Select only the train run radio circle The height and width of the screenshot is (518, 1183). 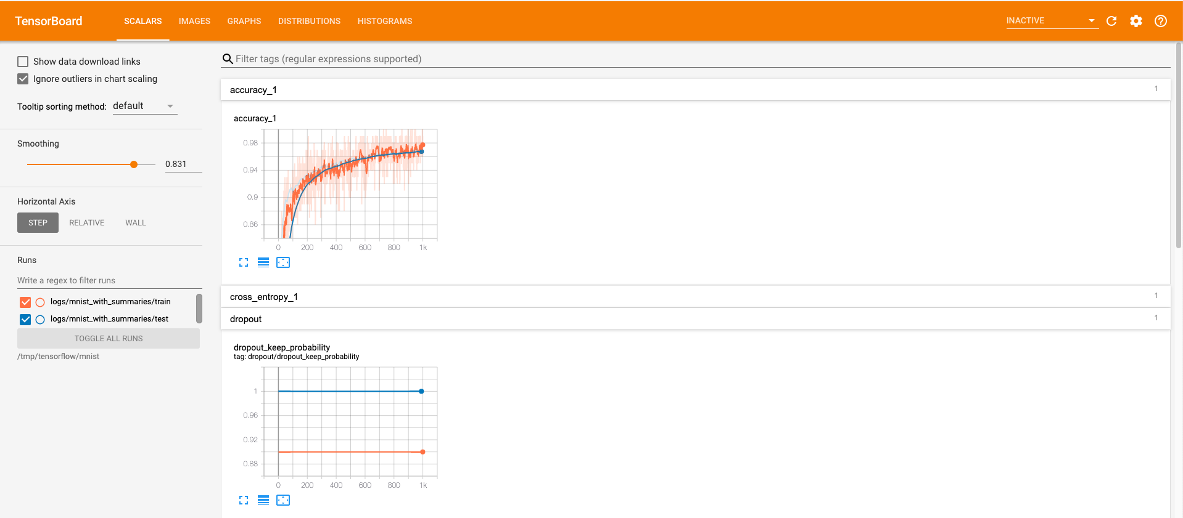click(40, 302)
